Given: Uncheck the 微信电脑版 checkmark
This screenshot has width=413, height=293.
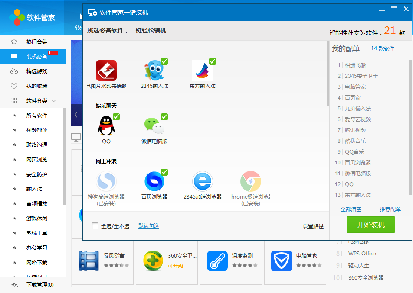Looking at the screenshot, I should coord(164,117).
